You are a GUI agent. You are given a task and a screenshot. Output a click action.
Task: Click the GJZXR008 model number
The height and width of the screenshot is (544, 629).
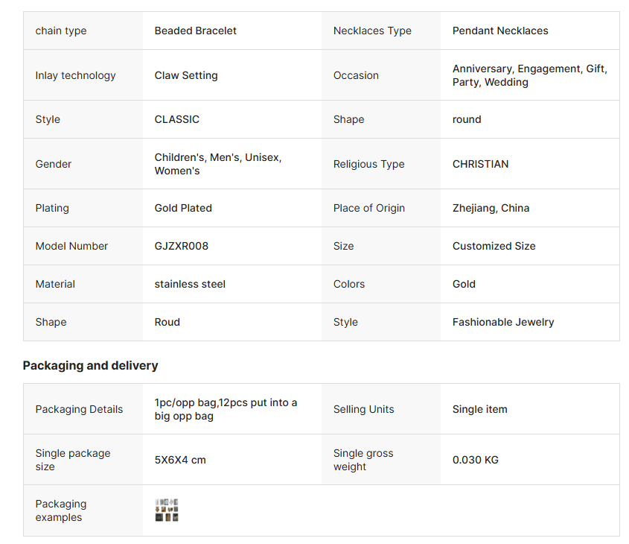point(182,246)
